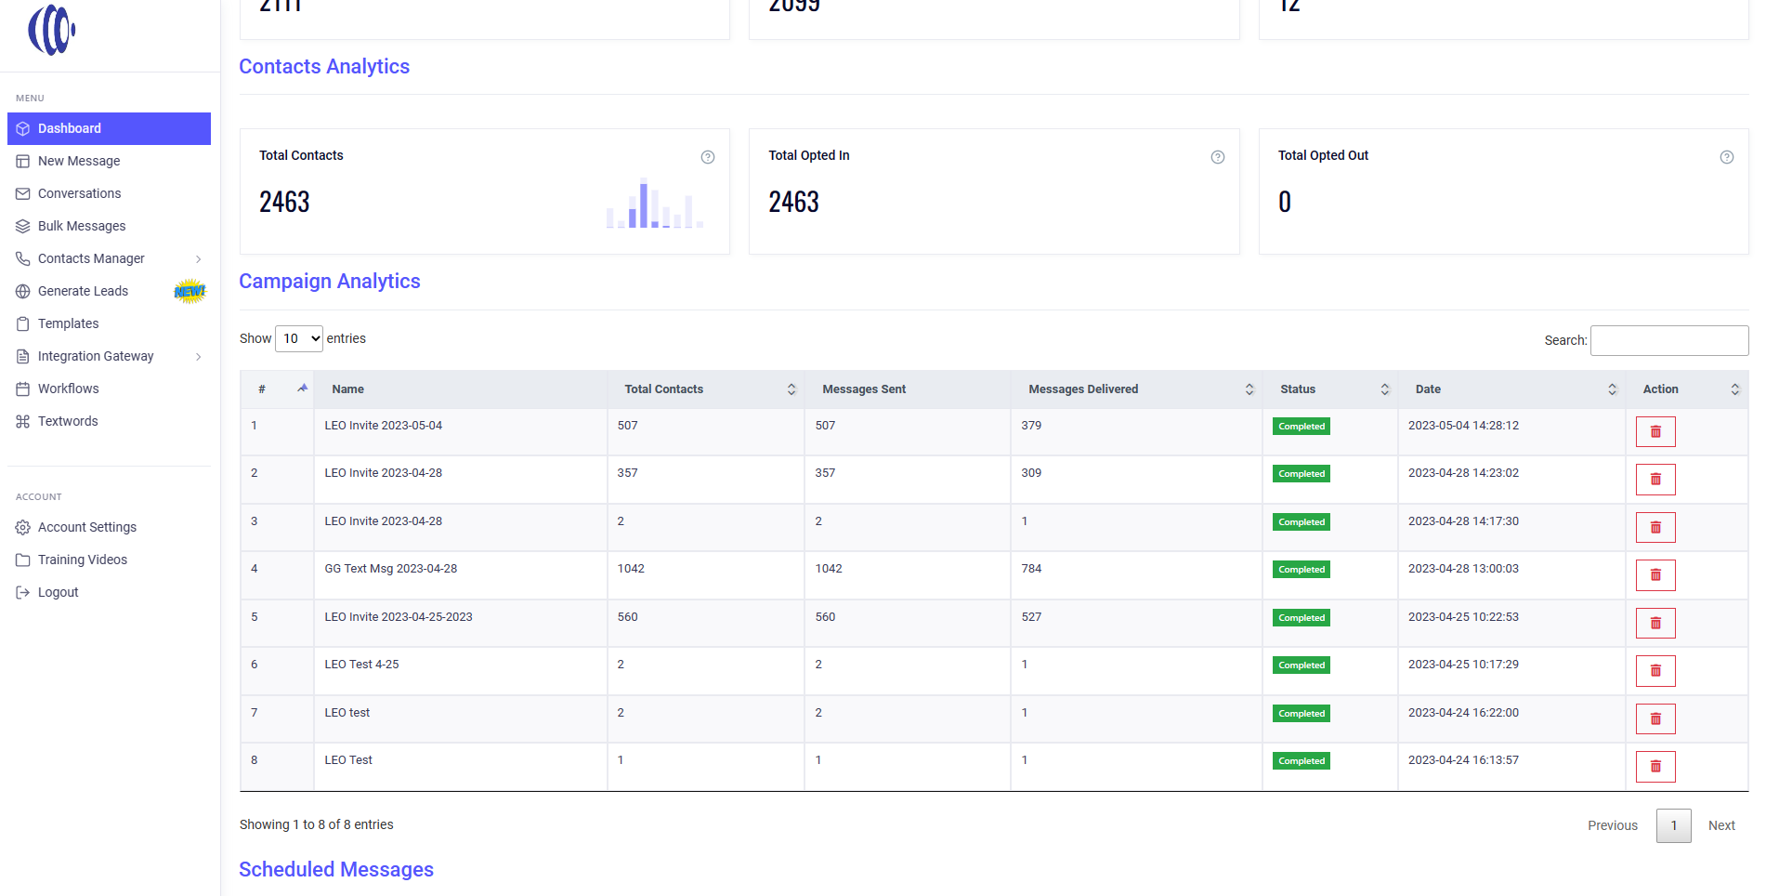Click Completed status for GG Text Msg
Viewport: 1766px width, 896px height.
[x=1302, y=570]
